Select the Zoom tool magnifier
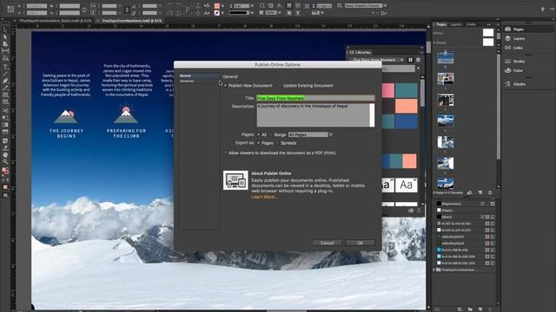This screenshot has height=312, width=556. (x=5, y=162)
